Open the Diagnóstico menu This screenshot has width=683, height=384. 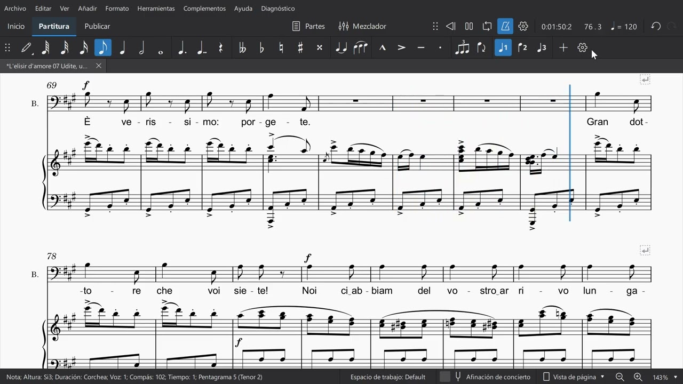[278, 9]
